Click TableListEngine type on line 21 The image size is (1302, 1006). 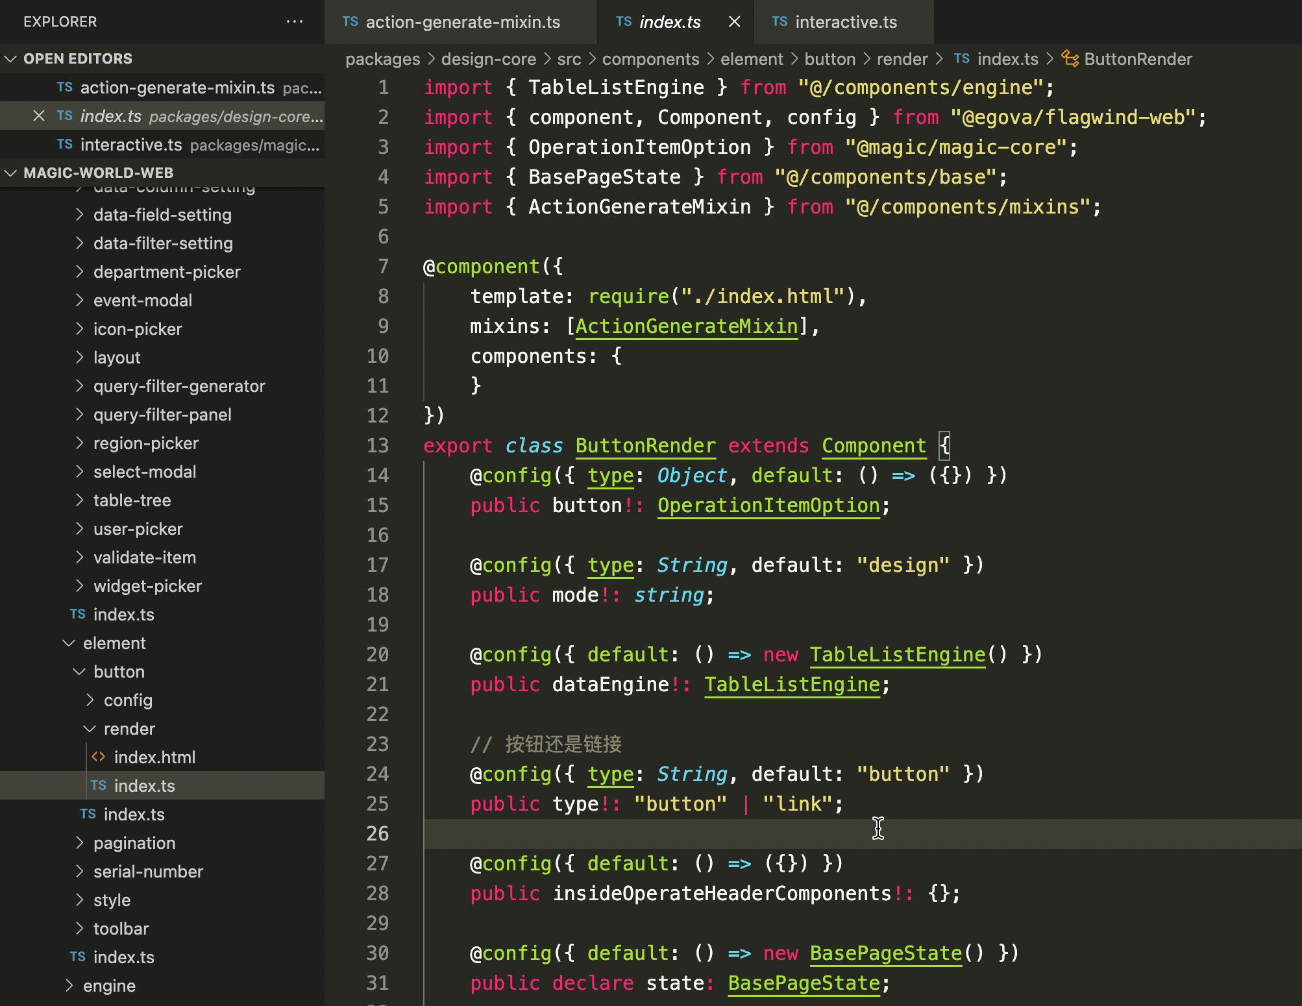[x=792, y=684]
